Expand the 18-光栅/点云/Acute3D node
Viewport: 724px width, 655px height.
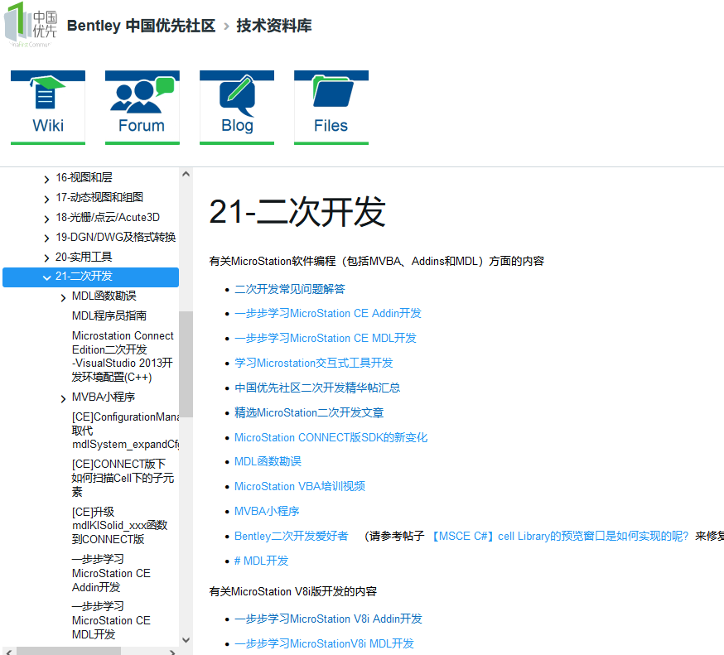coord(46,219)
